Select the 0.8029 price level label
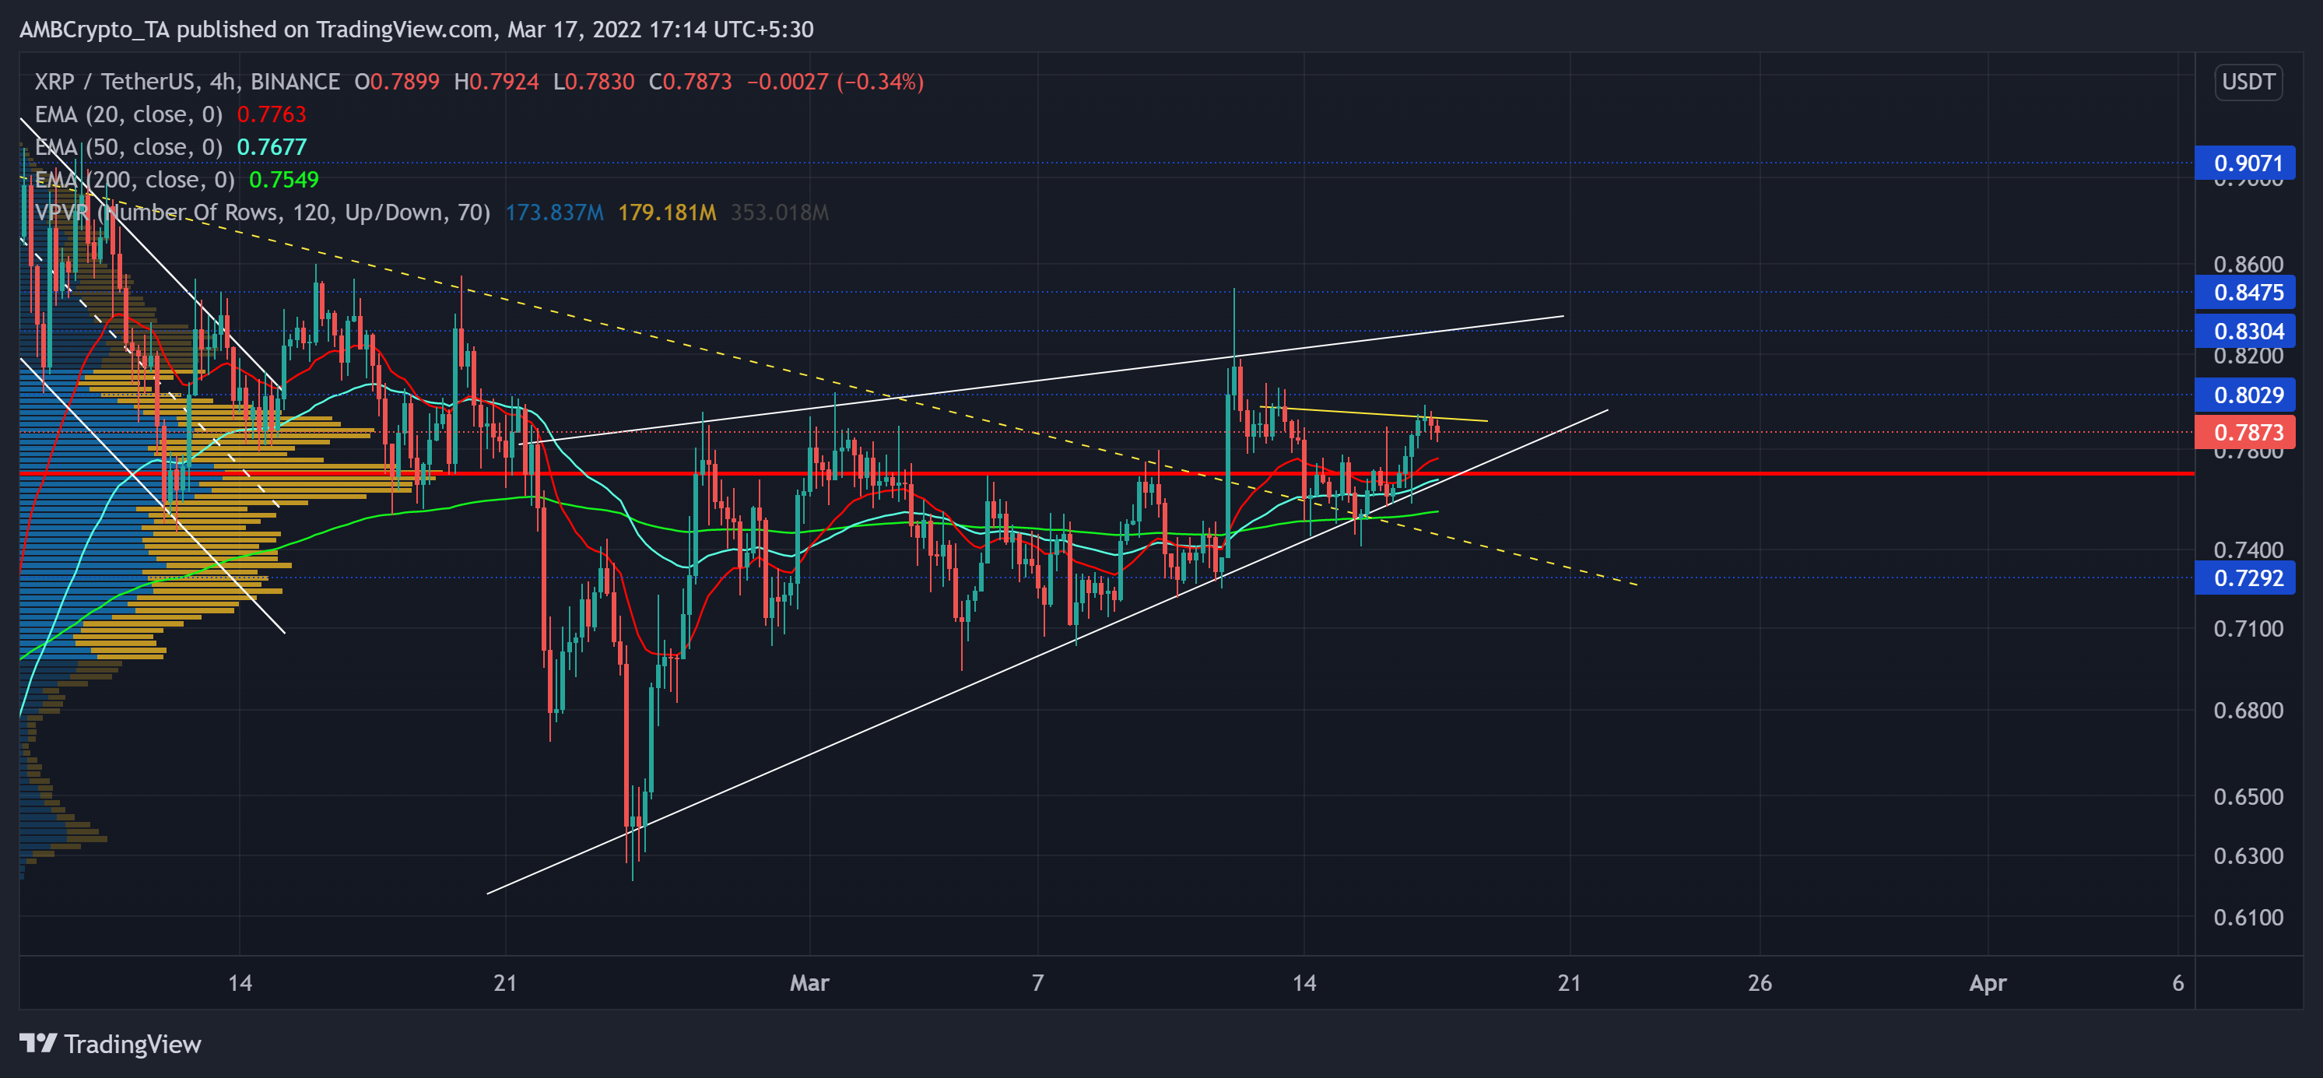The width and height of the screenshot is (2323, 1078). [2245, 395]
